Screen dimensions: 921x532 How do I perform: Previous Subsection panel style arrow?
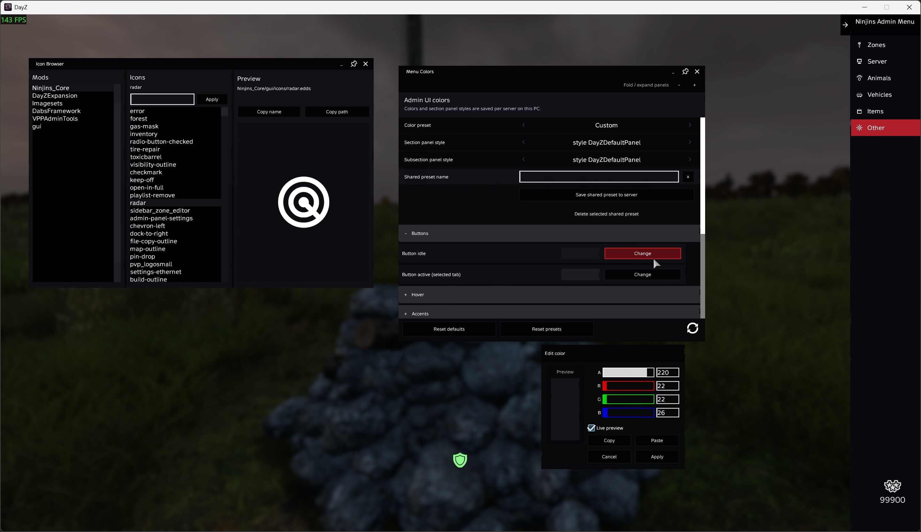point(523,159)
